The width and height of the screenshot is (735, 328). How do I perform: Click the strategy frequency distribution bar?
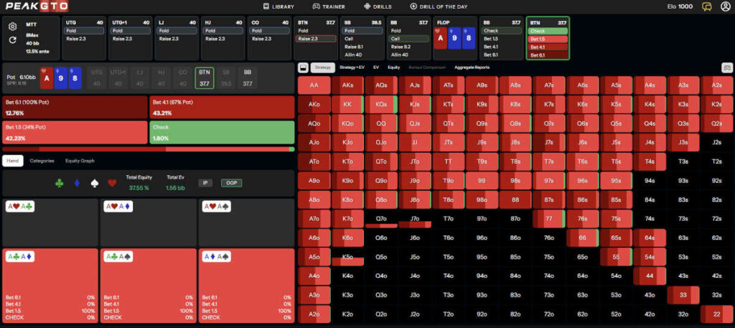pos(148,149)
